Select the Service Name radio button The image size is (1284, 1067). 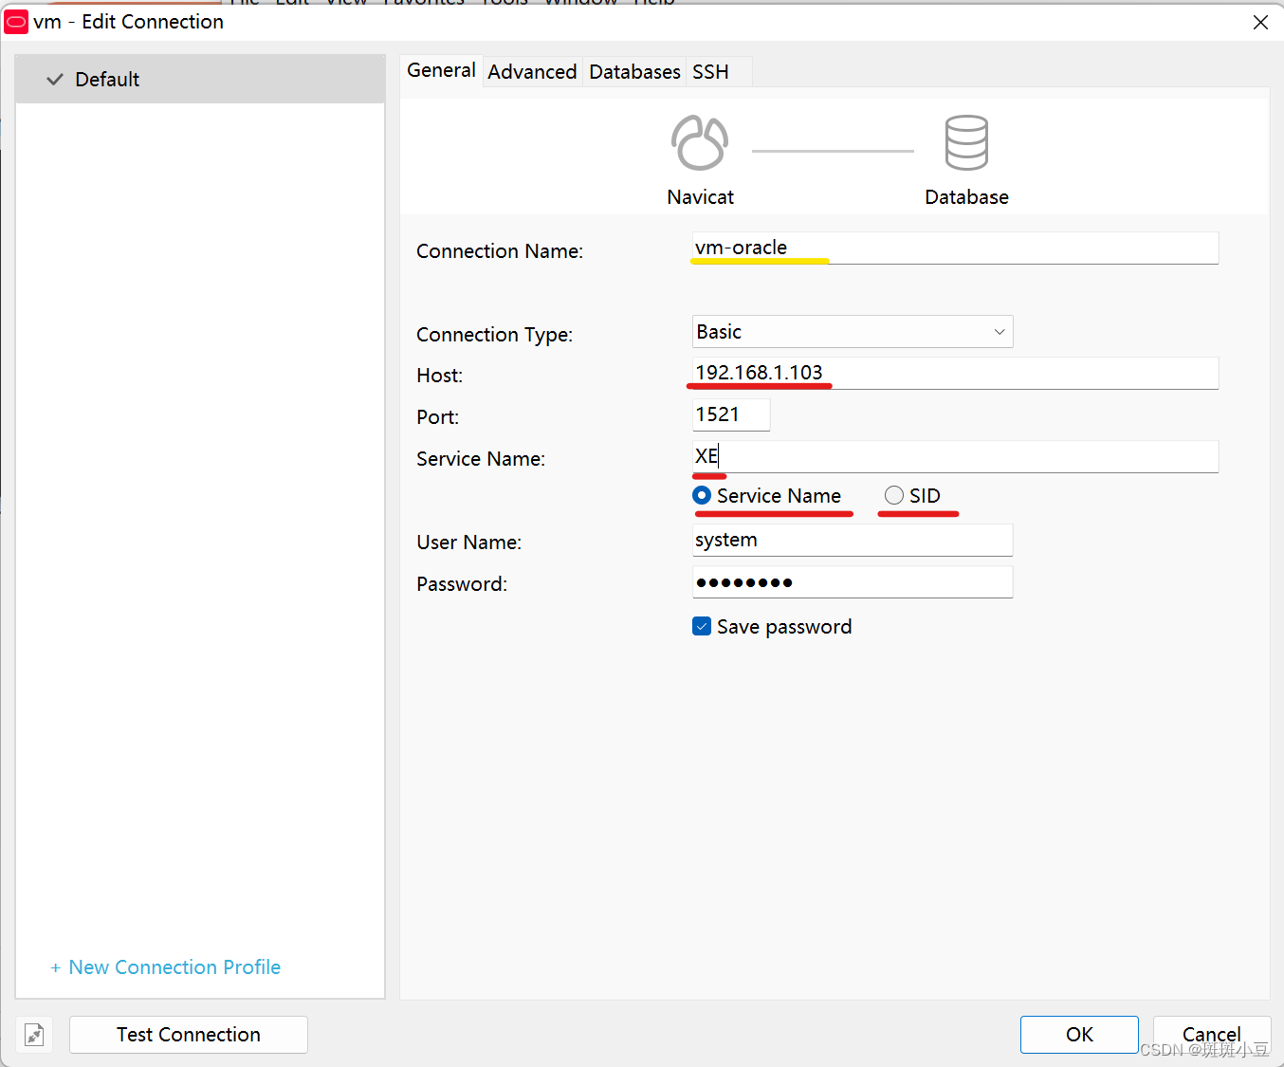pyautogui.click(x=702, y=495)
